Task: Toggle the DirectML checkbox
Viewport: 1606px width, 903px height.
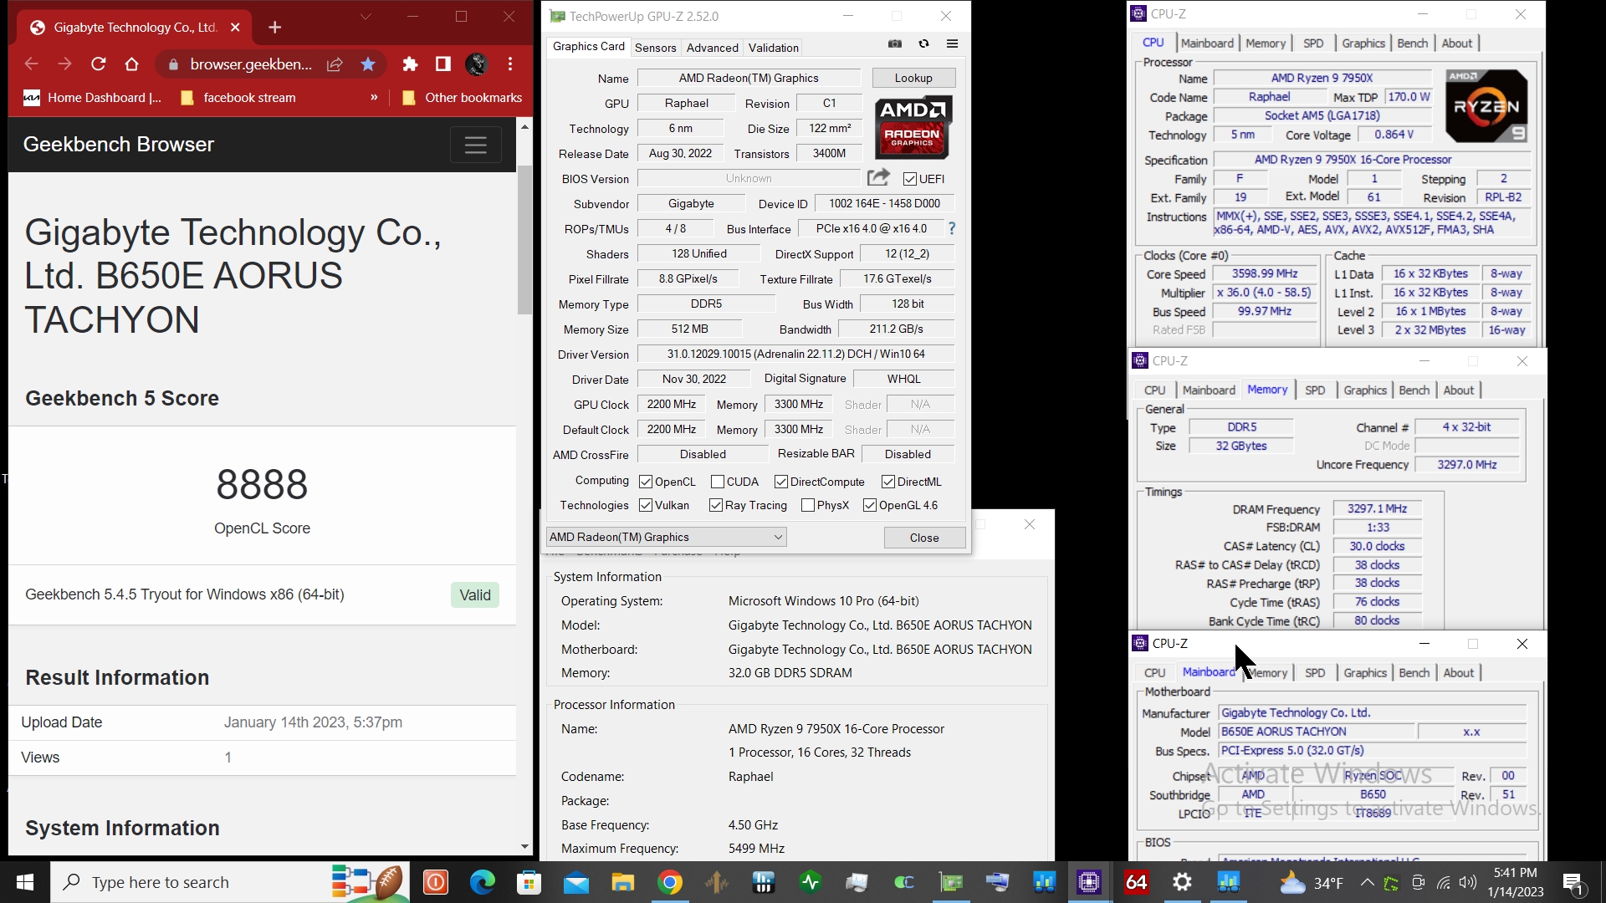Action: [888, 482]
